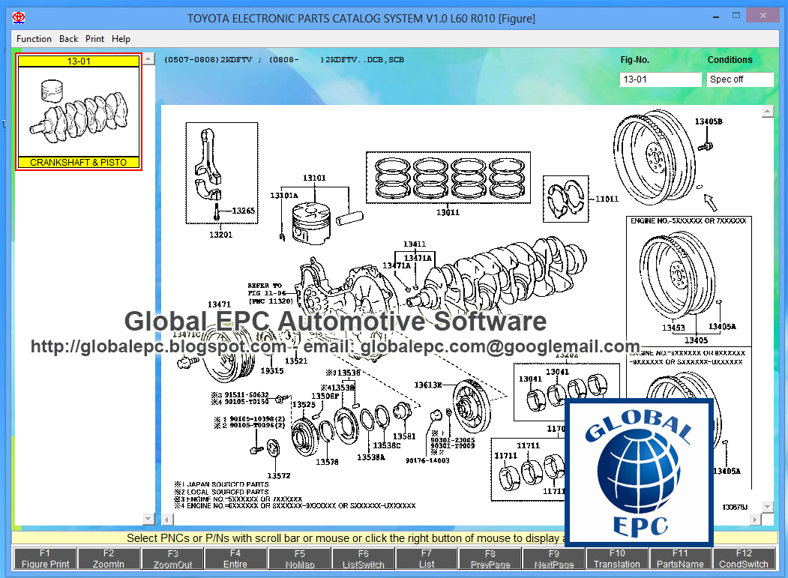
Task: Select part number 13201 connecting rod
Action: (221, 235)
